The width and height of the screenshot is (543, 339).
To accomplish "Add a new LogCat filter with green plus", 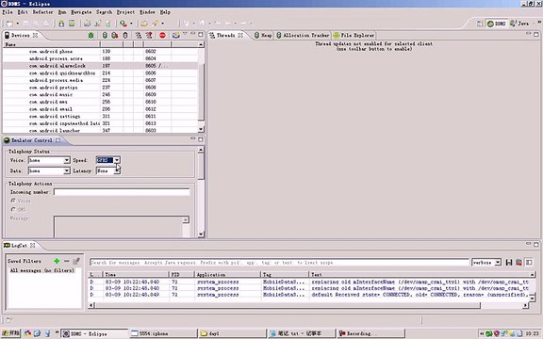I will pyautogui.click(x=57, y=261).
